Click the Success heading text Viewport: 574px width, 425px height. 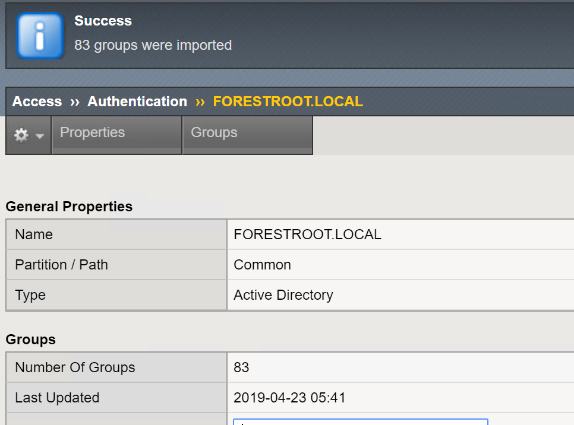103,21
